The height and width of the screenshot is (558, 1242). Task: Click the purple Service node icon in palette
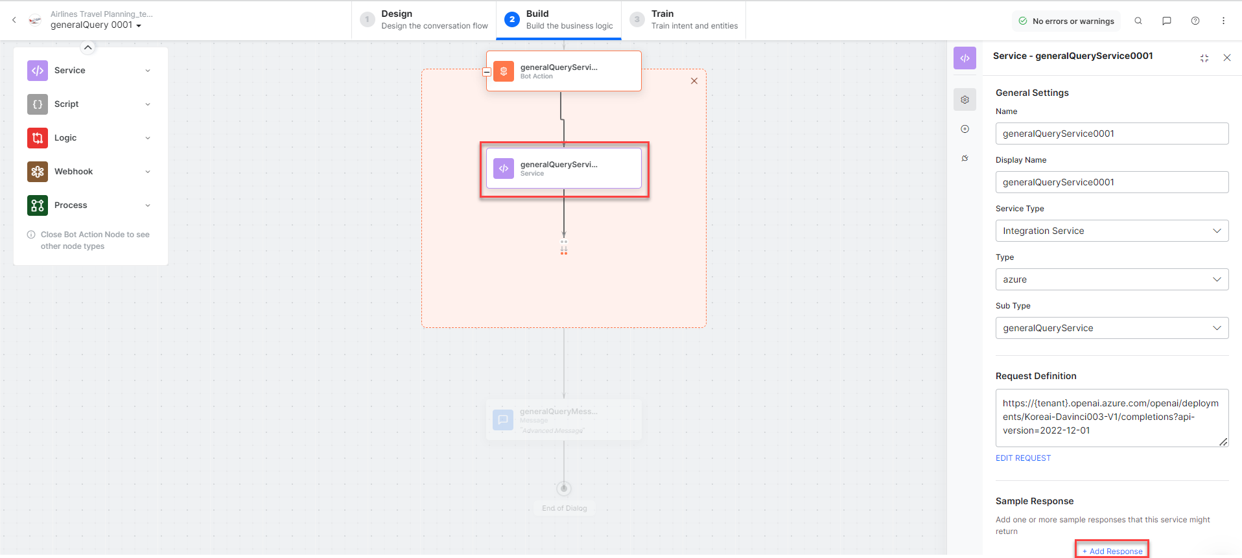pos(38,71)
